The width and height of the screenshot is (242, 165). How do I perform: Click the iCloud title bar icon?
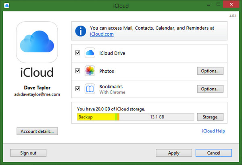click(6, 6)
